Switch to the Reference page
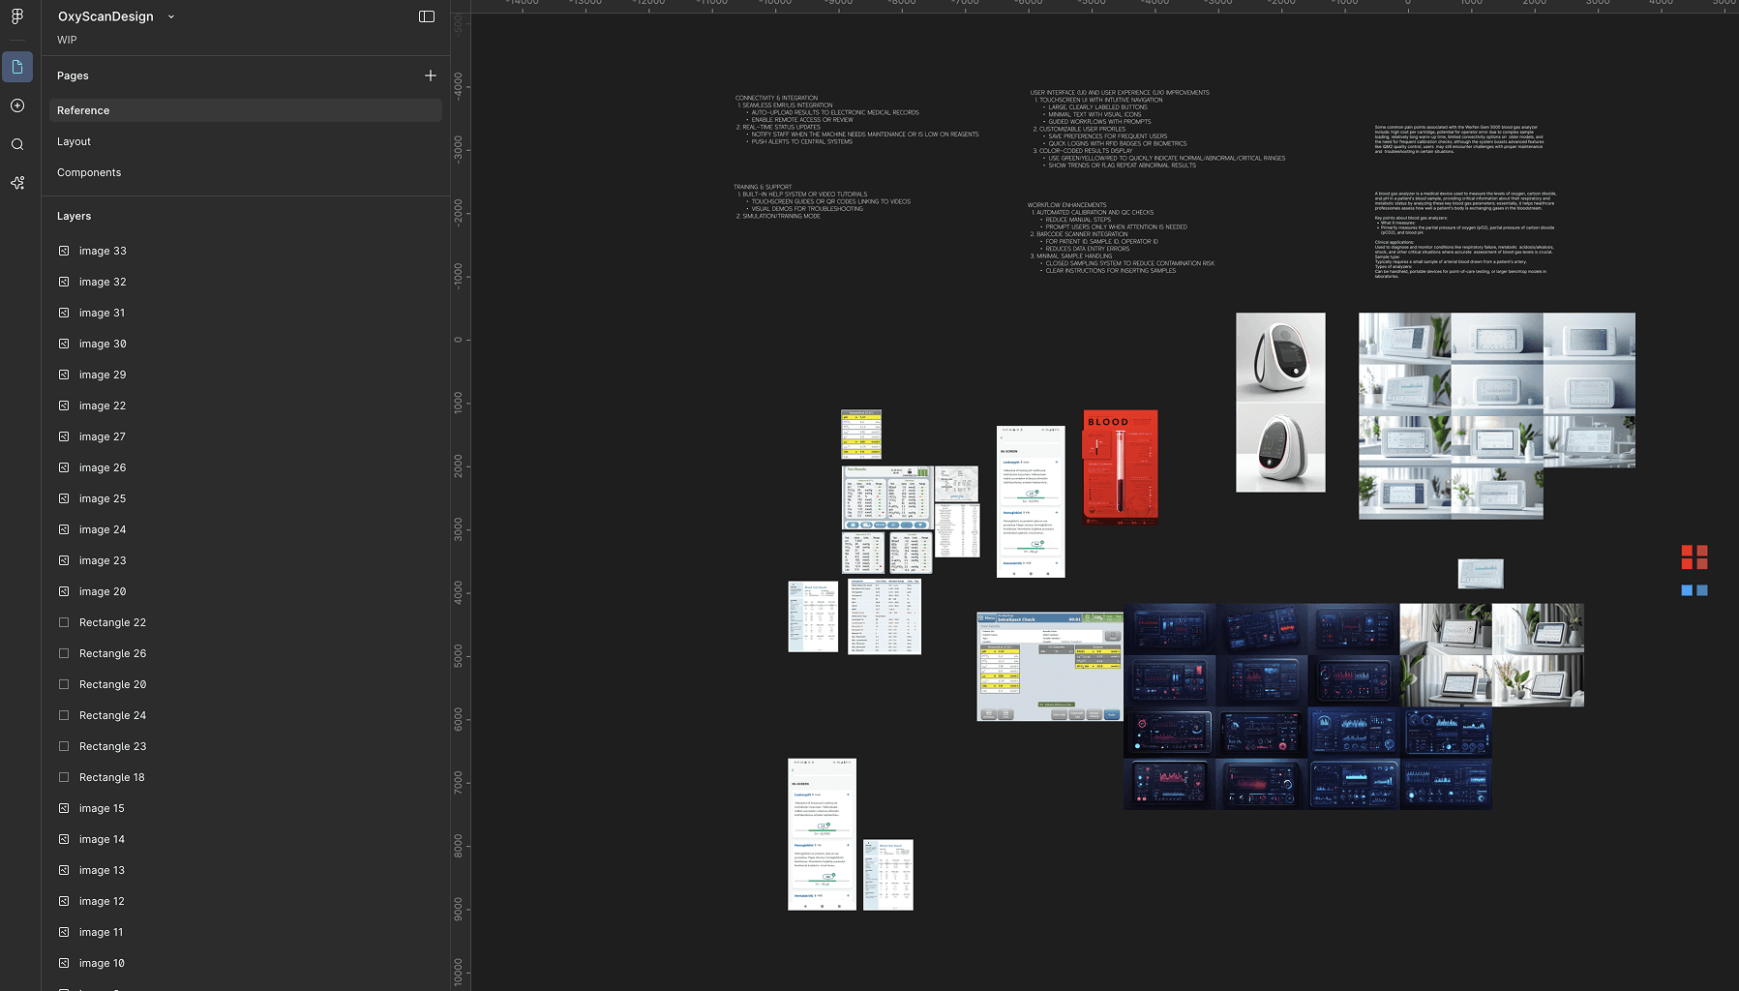This screenshot has width=1739, height=991. tap(246, 110)
